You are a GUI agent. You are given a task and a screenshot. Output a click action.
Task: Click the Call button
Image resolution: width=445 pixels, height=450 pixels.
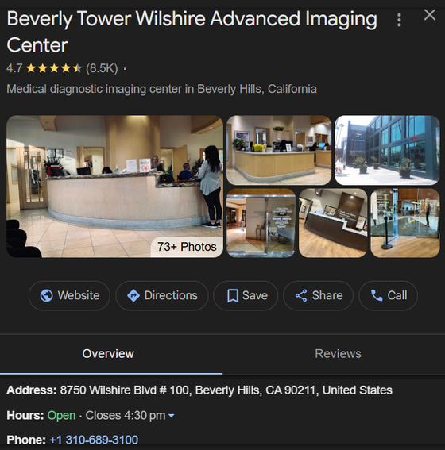point(388,295)
